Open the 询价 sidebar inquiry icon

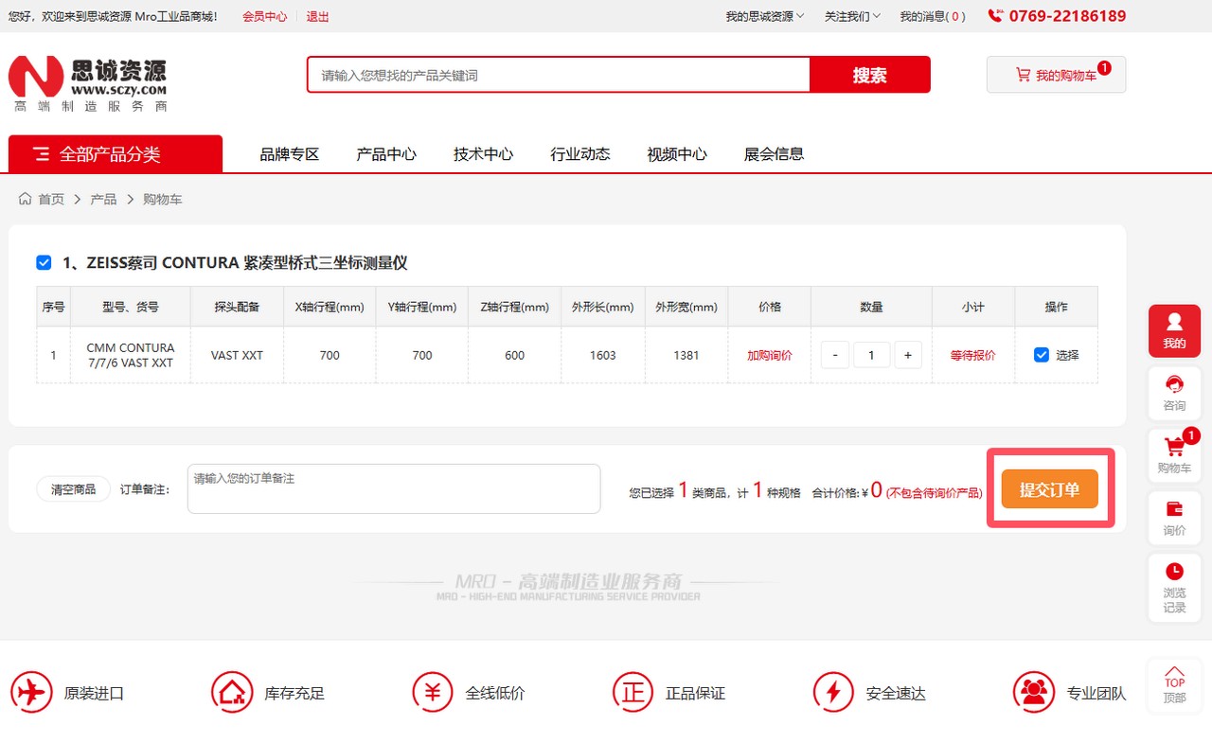tap(1174, 517)
